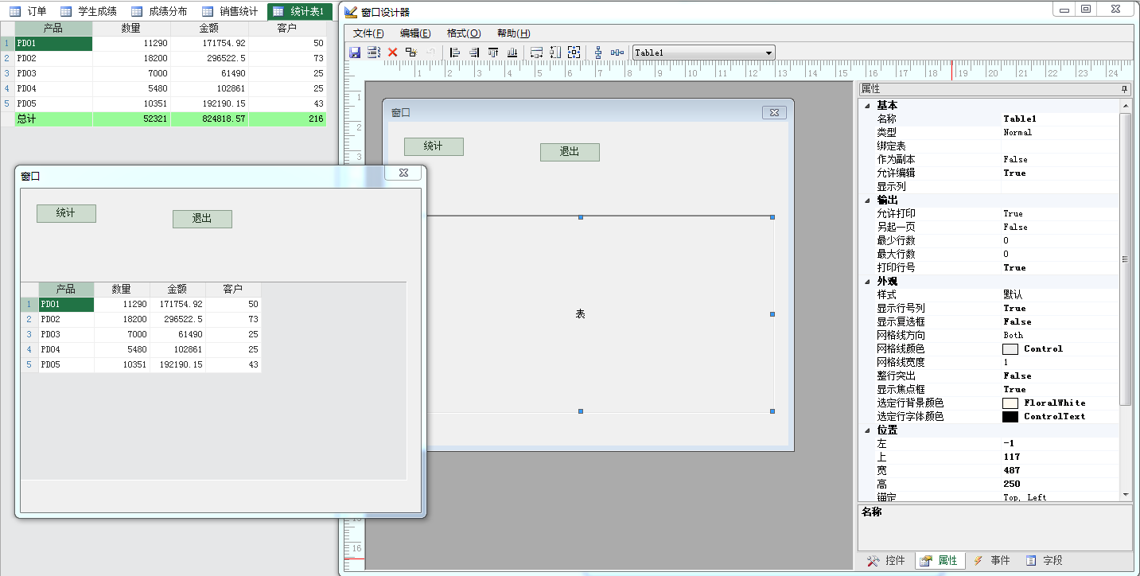
Task: Close the running 窗口 dialog
Action: click(403, 173)
